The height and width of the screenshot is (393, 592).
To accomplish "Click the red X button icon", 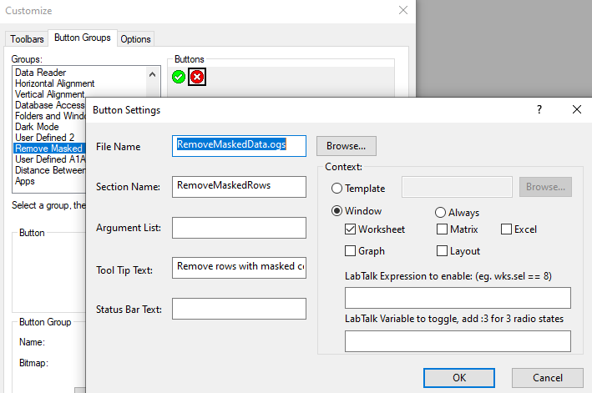I will (x=197, y=78).
